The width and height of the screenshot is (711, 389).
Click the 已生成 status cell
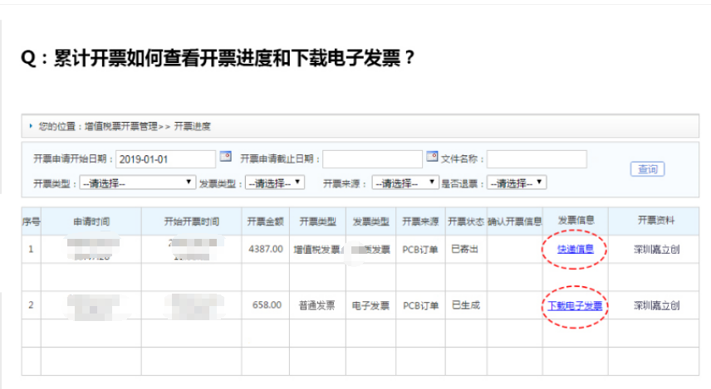(x=465, y=305)
